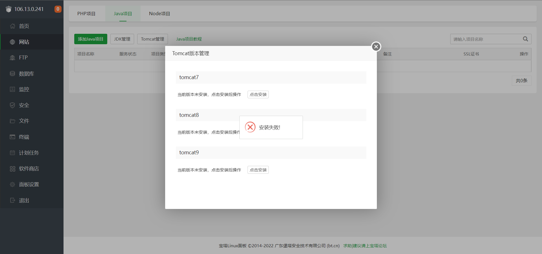This screenshot has height=254, width=542.
Task: Open 计划任务 in the sidebar
Action: pyautogui.click(x=32, y=153)
